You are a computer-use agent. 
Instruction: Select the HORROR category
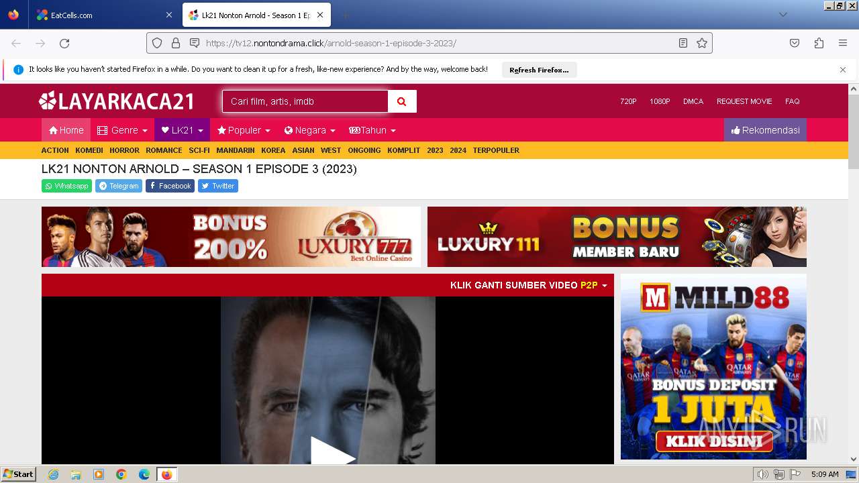(124, 150)
